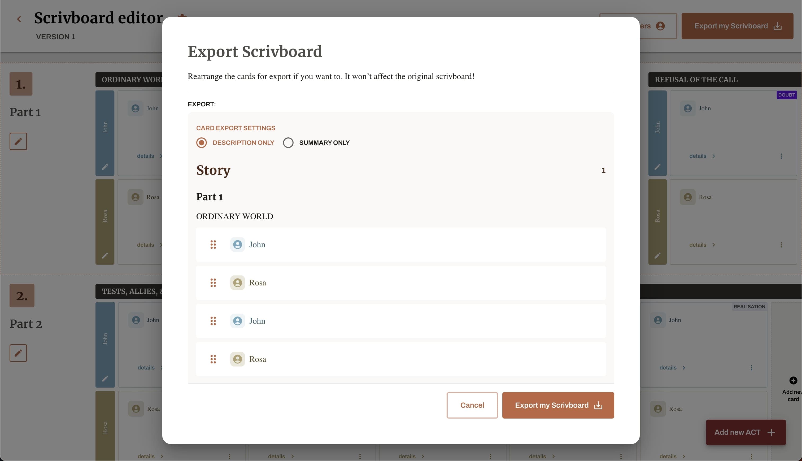Click John avatar on Refusal of the Call card
Screen dimensions: 802x461
click(687, 108)
